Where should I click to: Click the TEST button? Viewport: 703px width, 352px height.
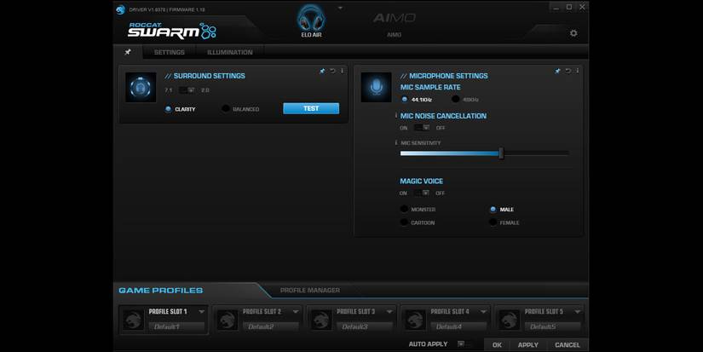pos(311,108)
